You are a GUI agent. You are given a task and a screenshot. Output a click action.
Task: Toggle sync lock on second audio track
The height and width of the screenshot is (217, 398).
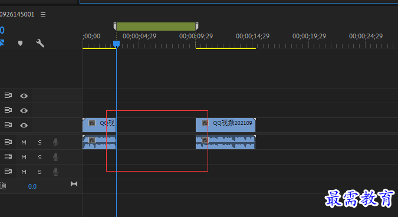click(8, 157)
